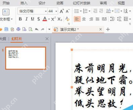The height and width of the screenshot is (110, 133).
Task: Align text left
Action: click(77, 19)
